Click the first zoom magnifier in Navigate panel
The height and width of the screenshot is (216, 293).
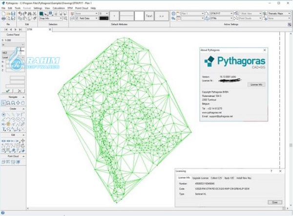(x=8, y=103)
